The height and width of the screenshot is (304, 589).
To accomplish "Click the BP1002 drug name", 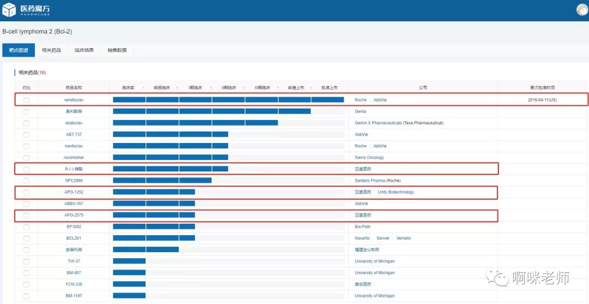I will click(x=73, y=226).
